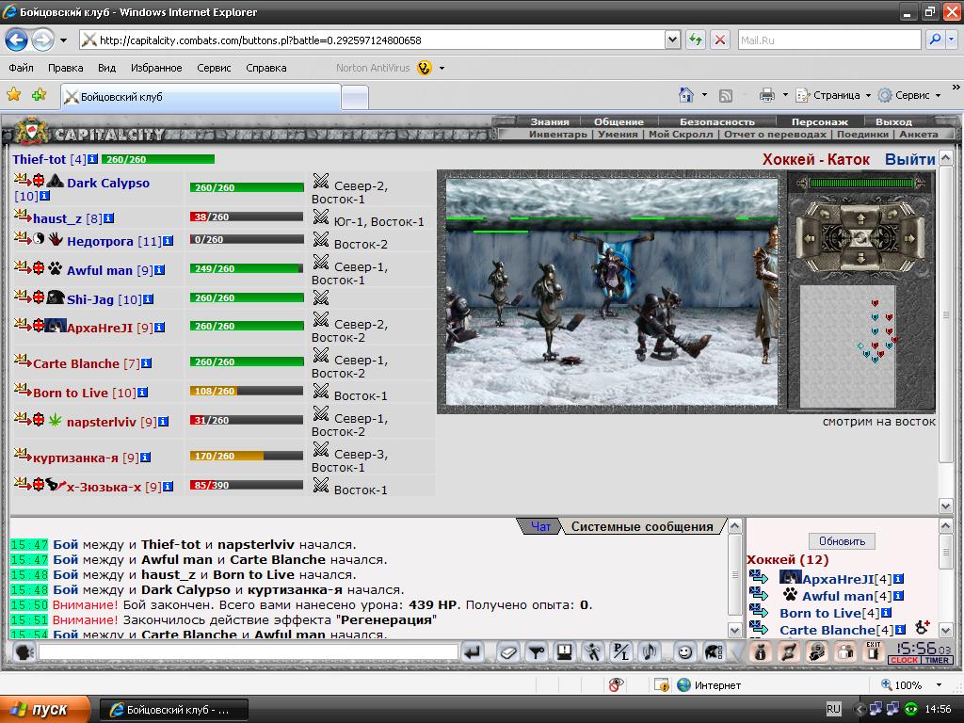Screen dimensions: 964x723
Task: Click crossed swords icon in Shi-Jag row
Action: point(320,298)
